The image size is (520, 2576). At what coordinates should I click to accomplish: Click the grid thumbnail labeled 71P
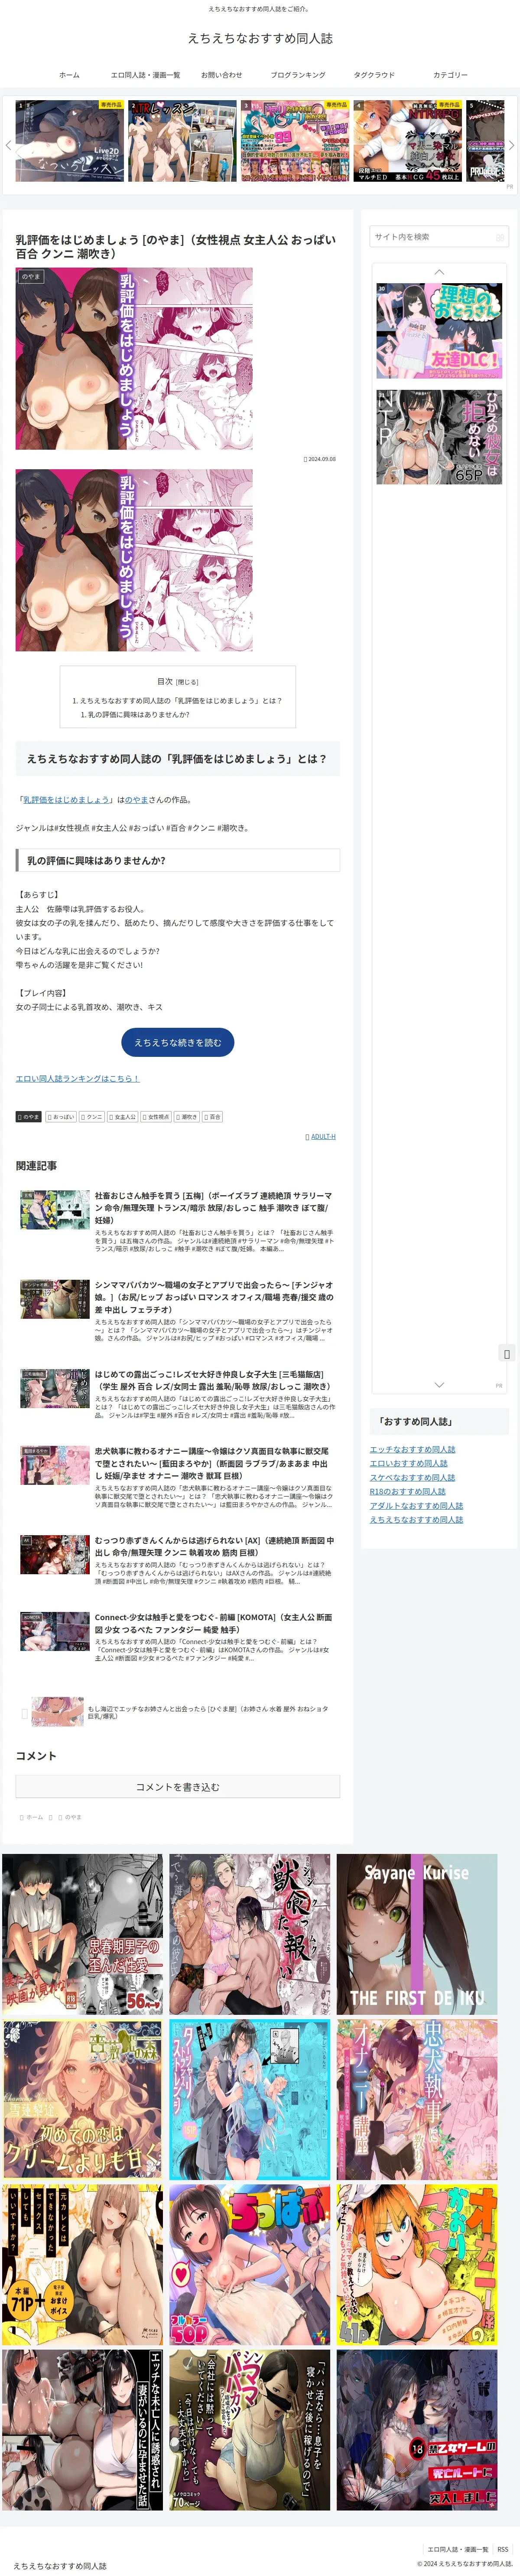[82, 2266]
